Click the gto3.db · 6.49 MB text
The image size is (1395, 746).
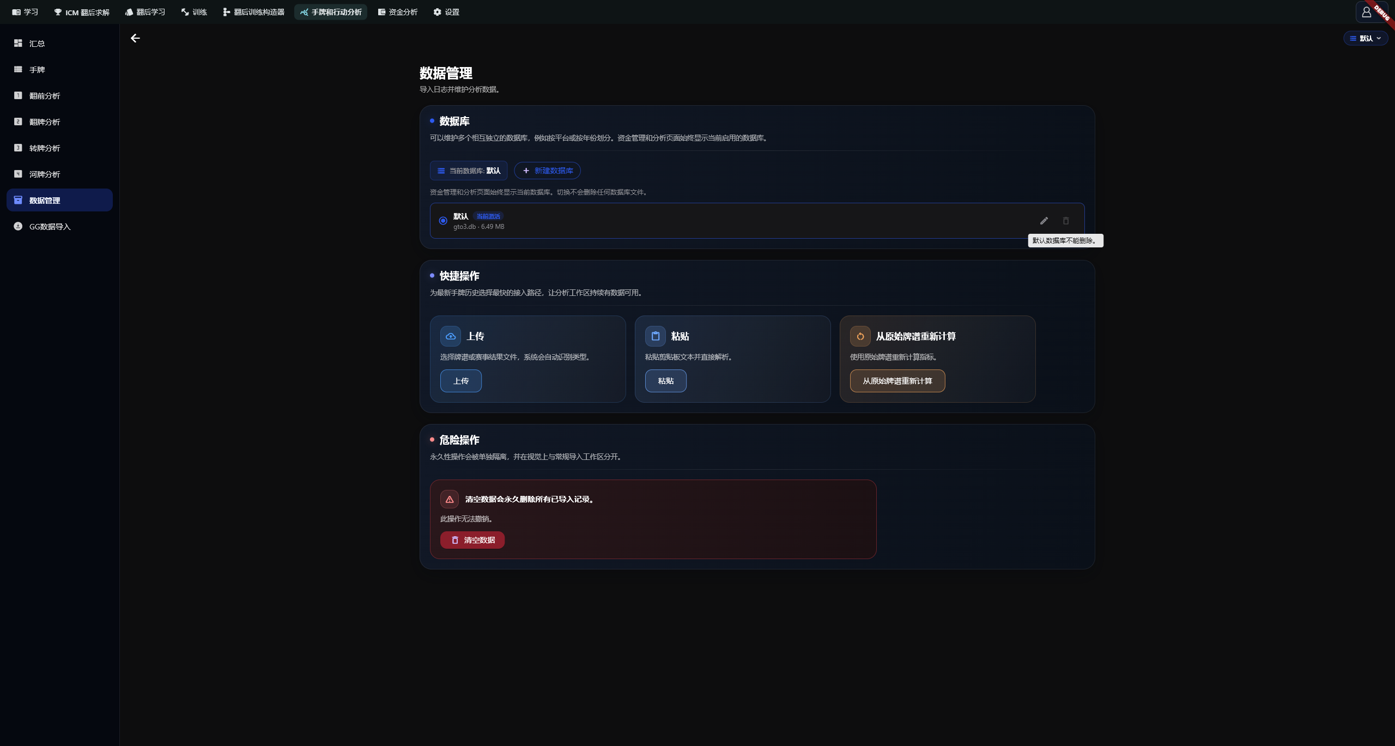point(479,227)
